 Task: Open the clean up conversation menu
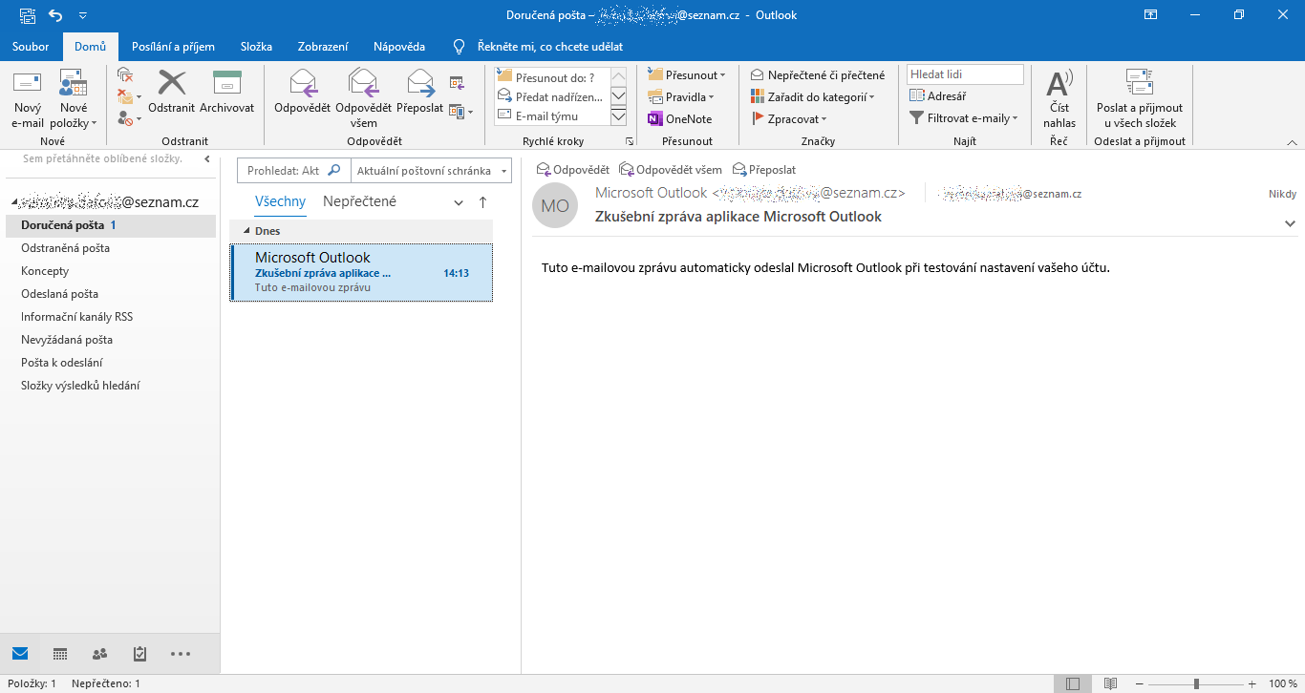coord(129,96)
